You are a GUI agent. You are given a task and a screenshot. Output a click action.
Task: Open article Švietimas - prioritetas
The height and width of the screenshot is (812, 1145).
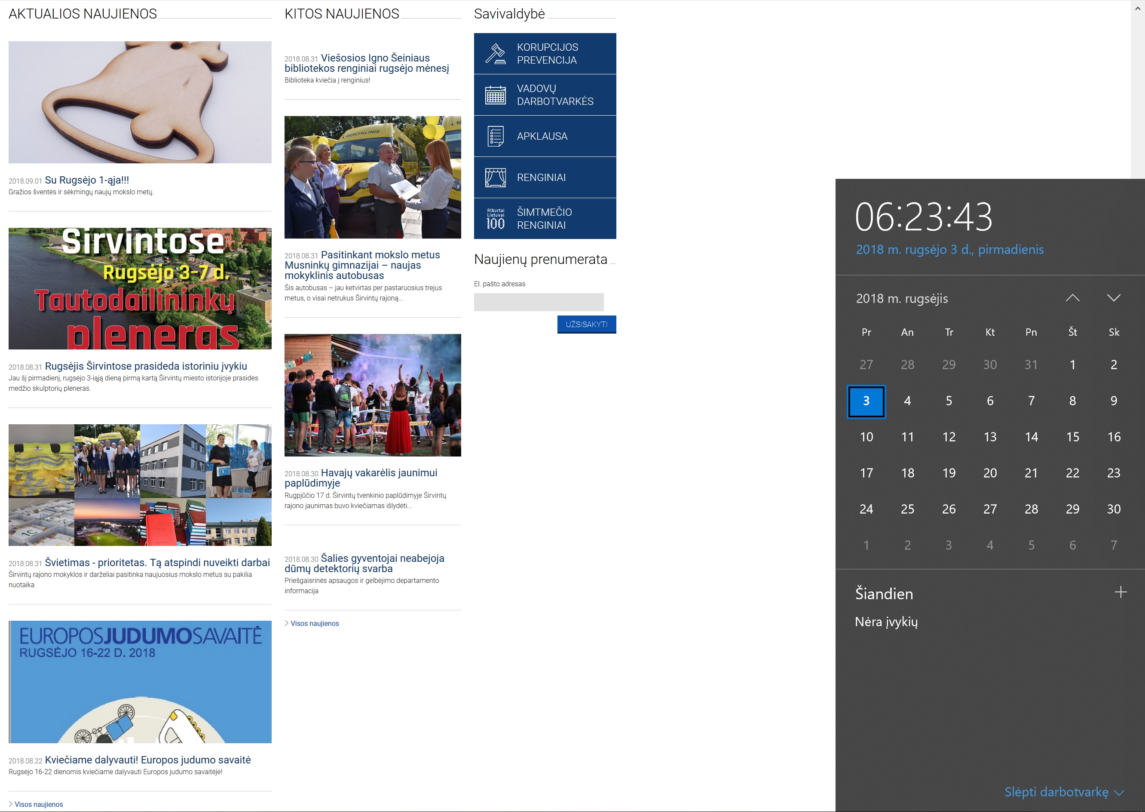157,563
